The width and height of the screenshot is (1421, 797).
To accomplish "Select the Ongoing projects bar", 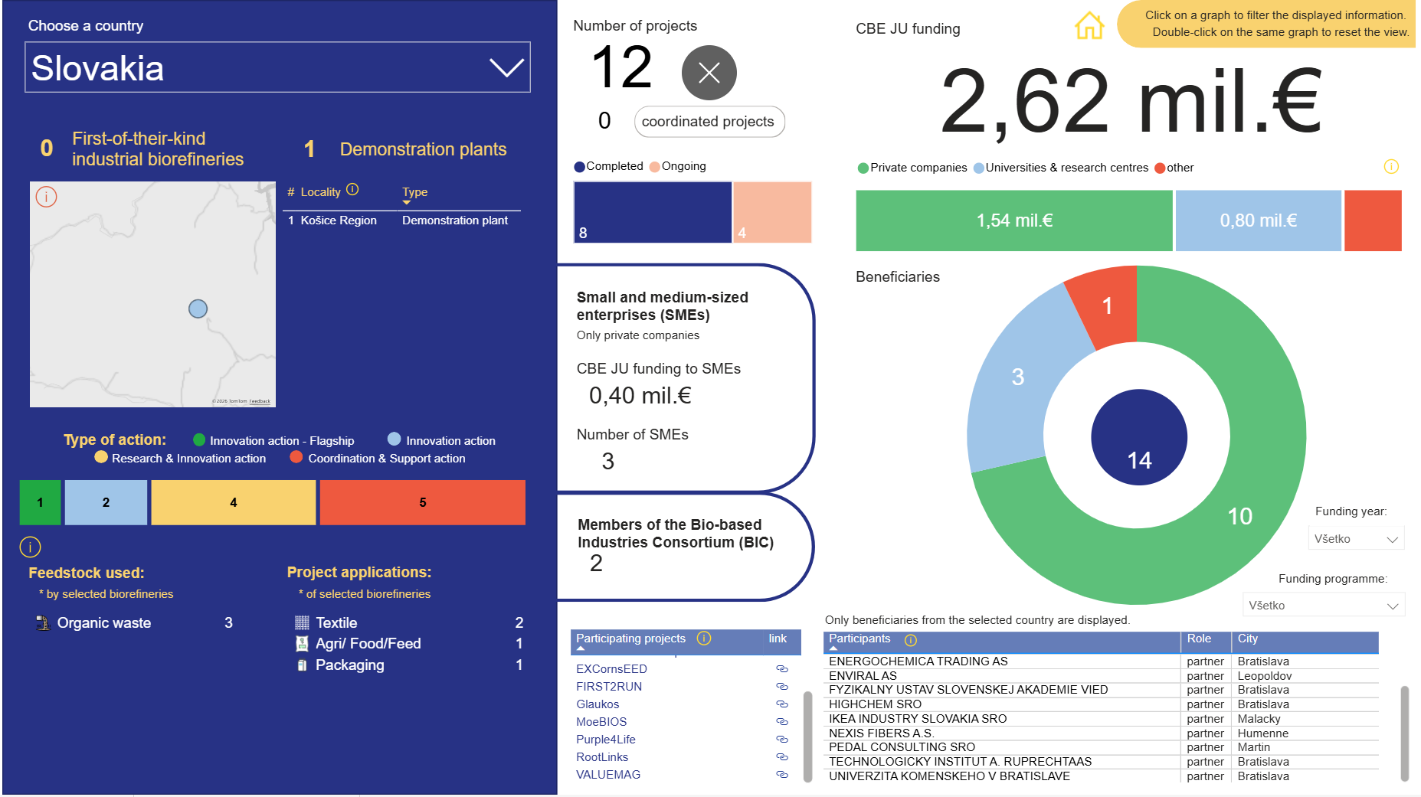I will tap(772, 212).
